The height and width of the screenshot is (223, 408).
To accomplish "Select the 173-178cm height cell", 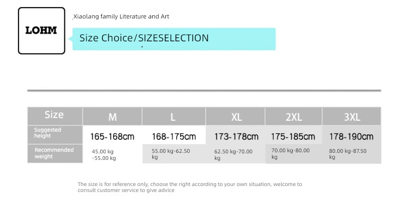I will 236,137.
